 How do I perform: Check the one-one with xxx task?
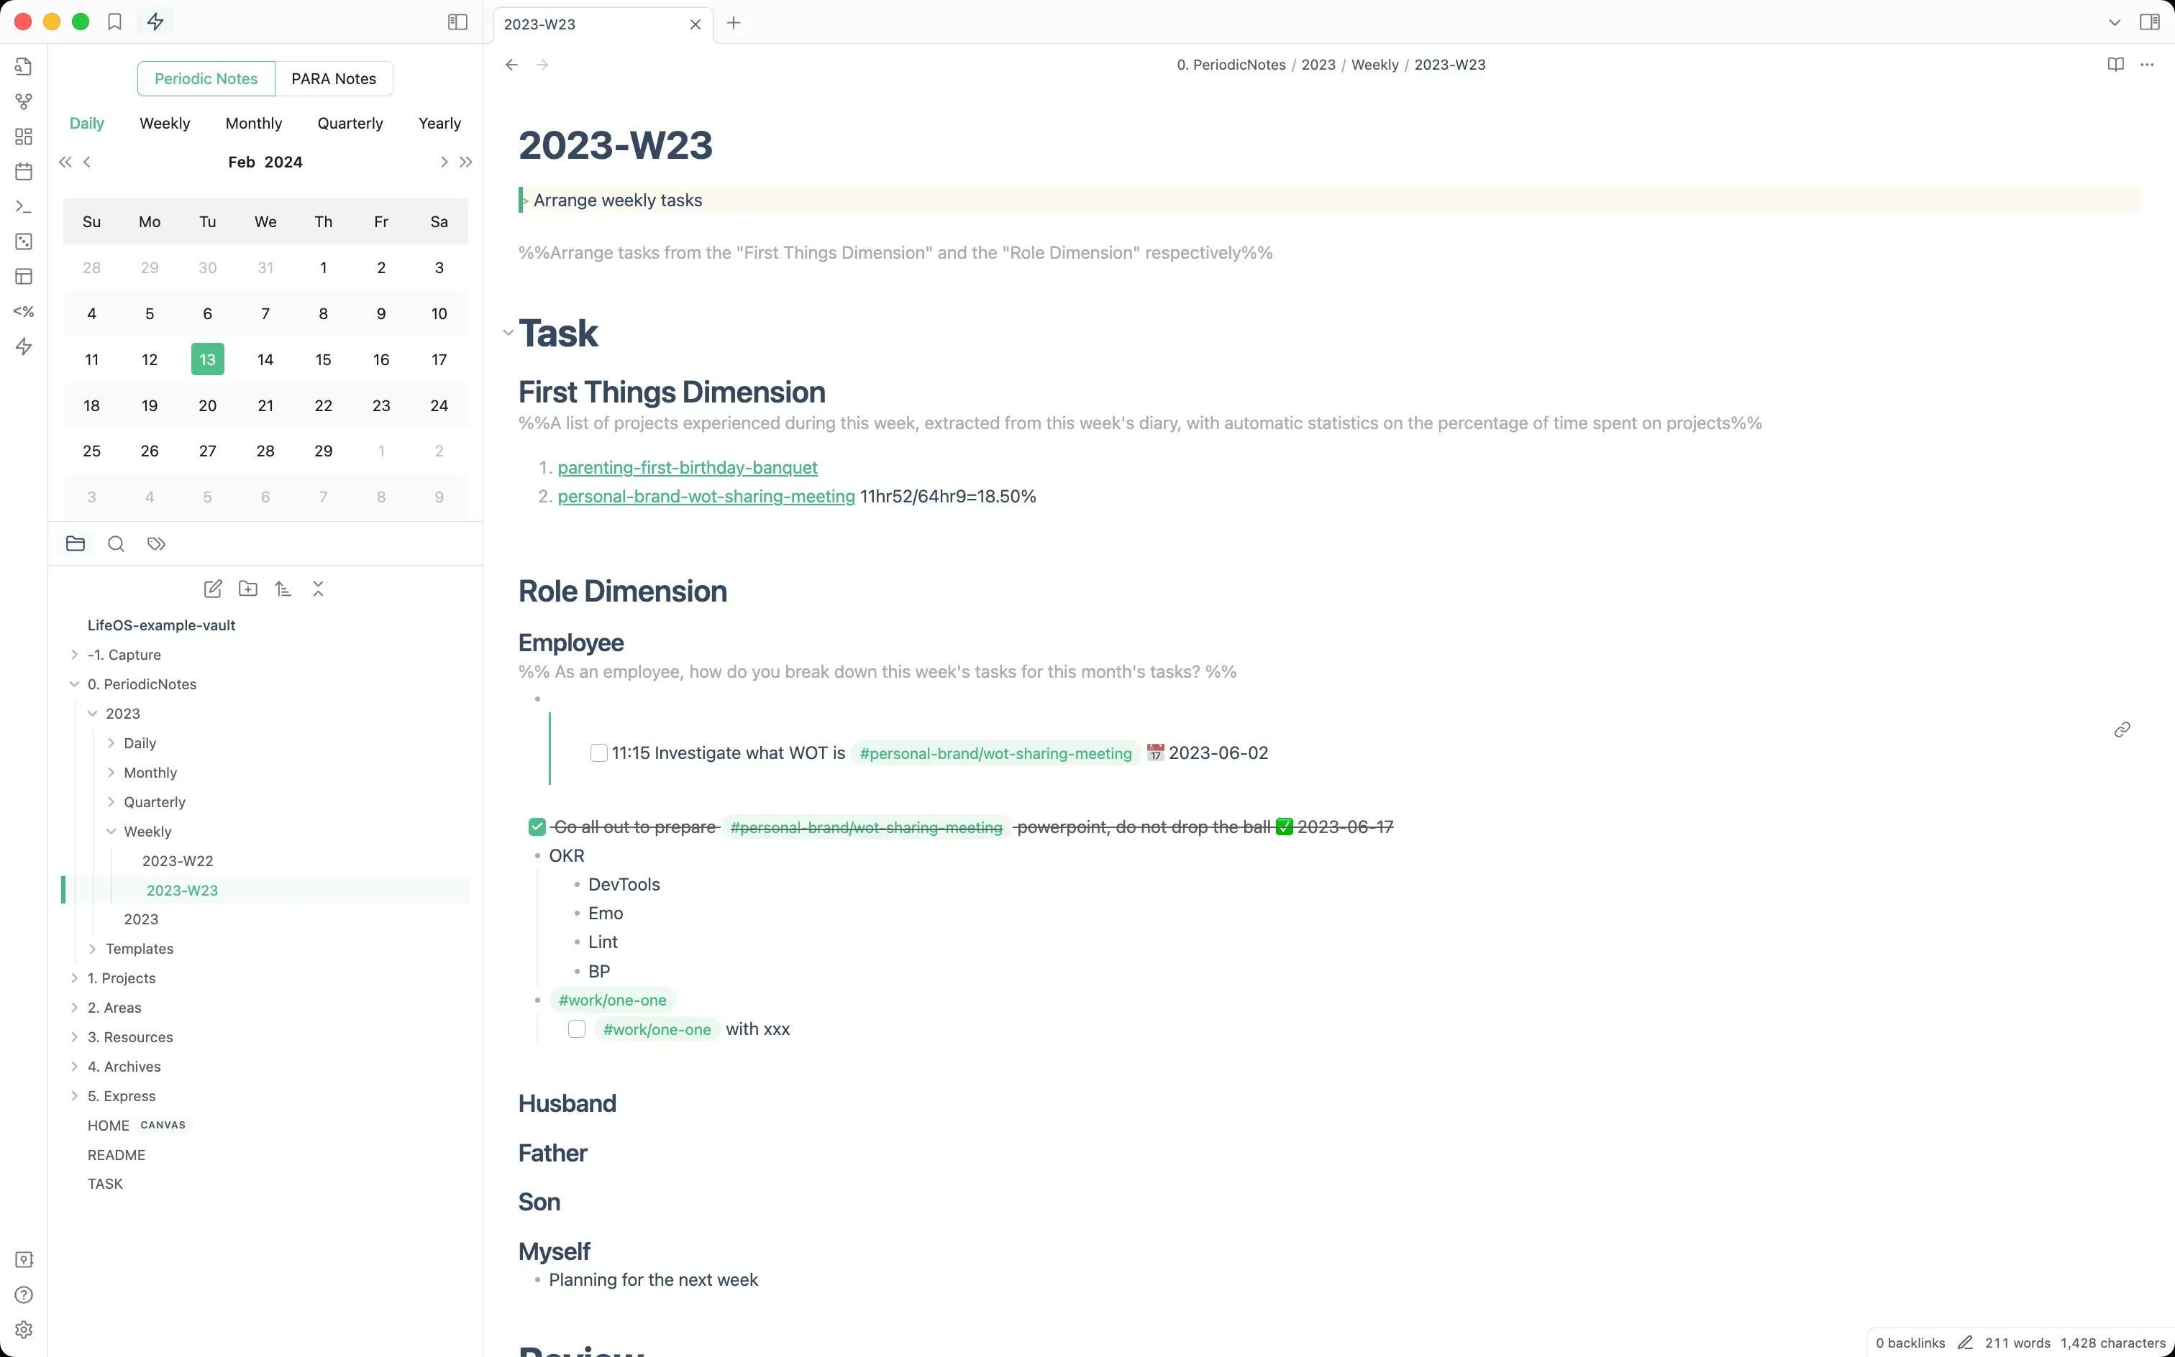click(x=577, y=1029)
